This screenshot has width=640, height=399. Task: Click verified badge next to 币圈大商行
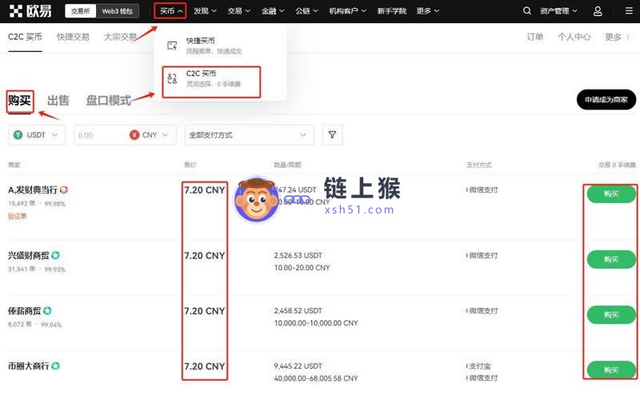point(56,366)
